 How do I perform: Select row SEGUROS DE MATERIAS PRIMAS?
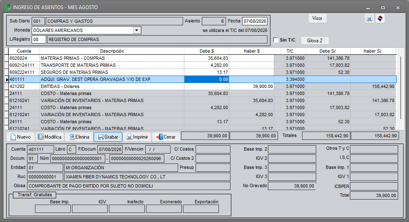[x=202, y=72]
